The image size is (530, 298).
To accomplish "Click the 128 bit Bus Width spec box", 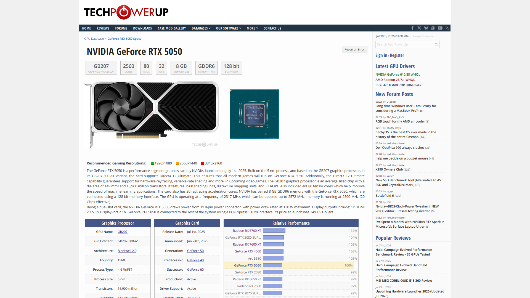I will (232, 68).
